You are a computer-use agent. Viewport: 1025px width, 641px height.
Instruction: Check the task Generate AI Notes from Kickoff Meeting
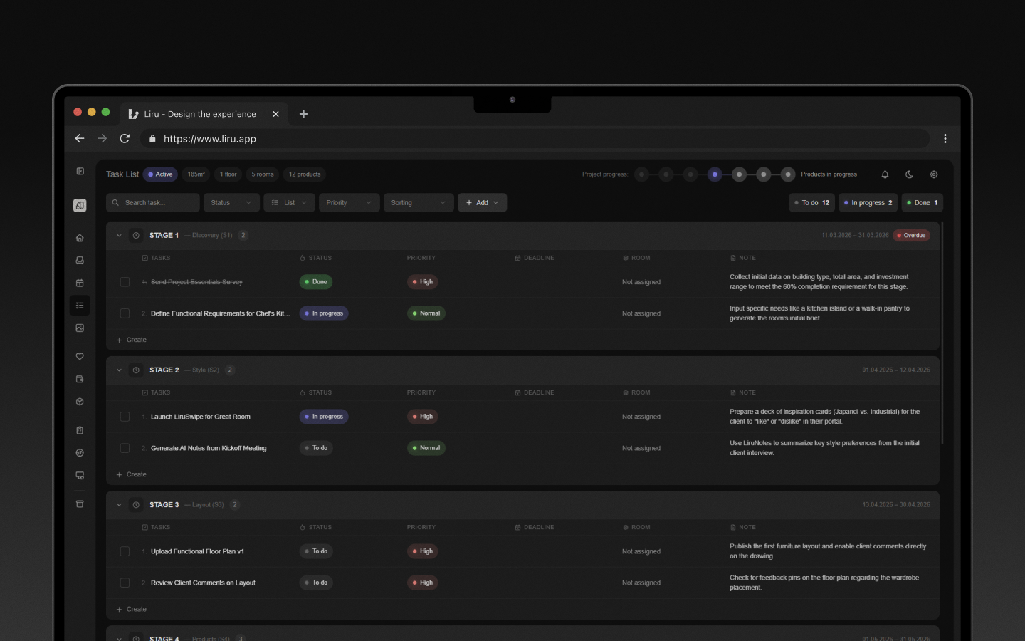pyautogui.click(x=125, y=448)
